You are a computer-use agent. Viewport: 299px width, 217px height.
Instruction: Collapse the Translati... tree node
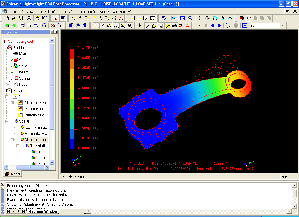(x=18, y=146)
